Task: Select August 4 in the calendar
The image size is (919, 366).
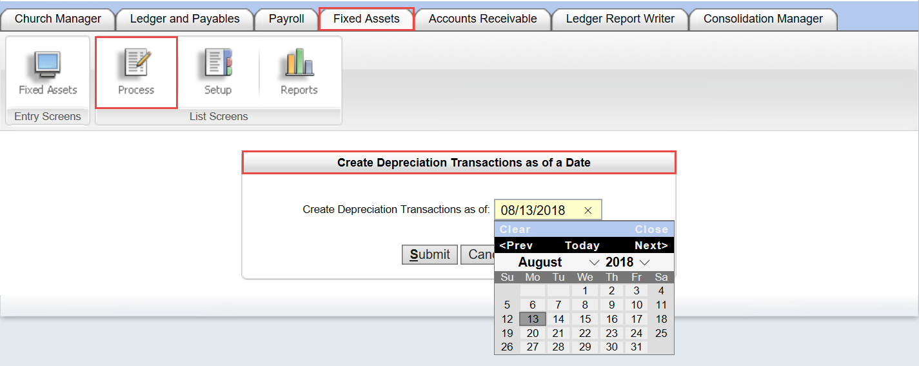Action: 661,291
